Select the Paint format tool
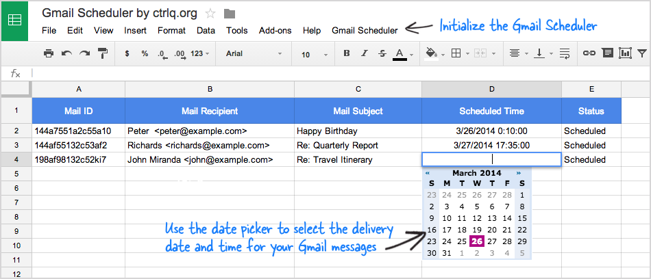 point(102,53)
